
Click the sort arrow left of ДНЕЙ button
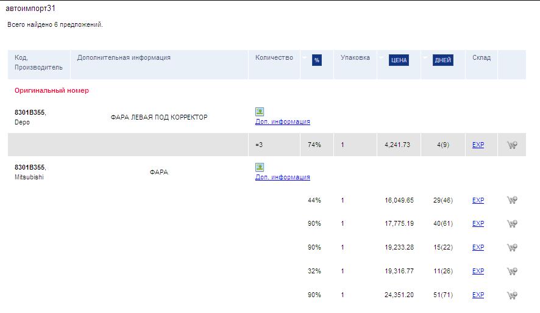pyautogui.click(x=426, y=58)
